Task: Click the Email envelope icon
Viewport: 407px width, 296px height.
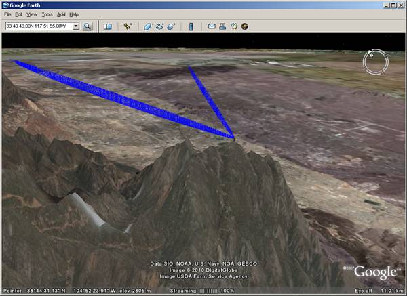Action: coord(212,26)
